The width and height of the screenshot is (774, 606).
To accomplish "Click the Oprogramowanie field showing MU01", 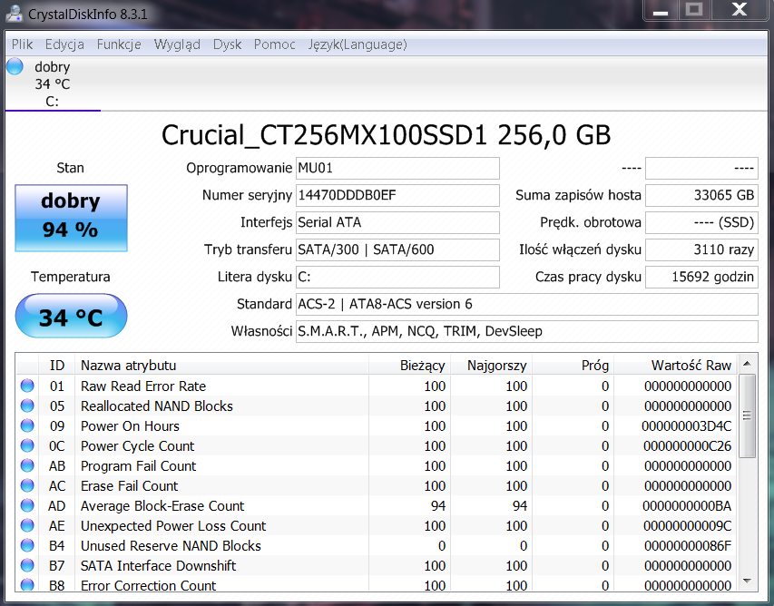I will point(397,168).
